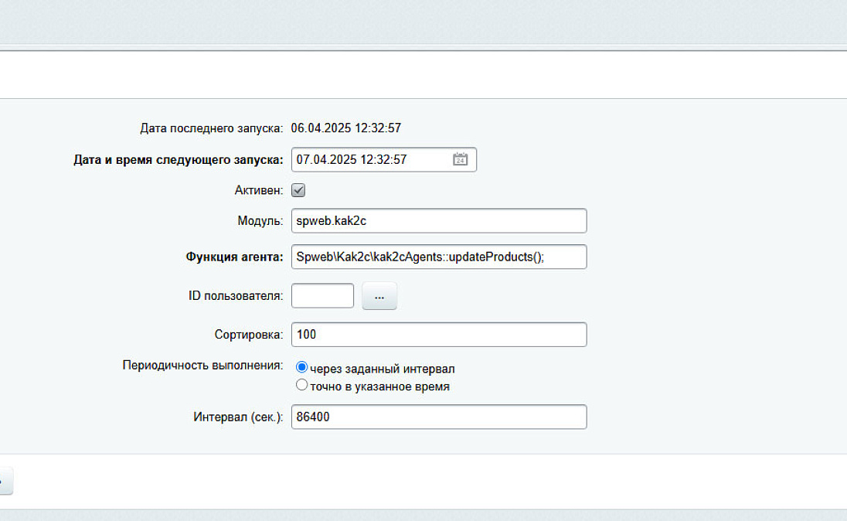
Task: Click the 'Периодичность выполнения:' label
Action: 202,365
